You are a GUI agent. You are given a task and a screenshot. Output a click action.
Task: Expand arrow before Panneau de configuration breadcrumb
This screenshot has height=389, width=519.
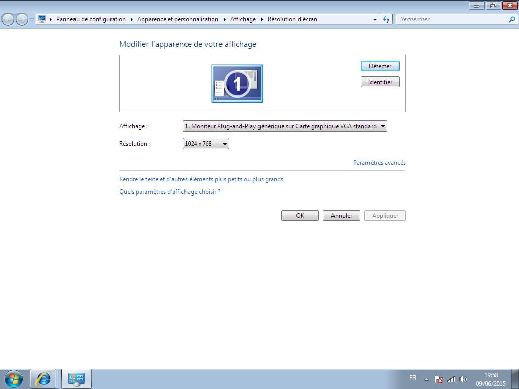coord(51,20)
